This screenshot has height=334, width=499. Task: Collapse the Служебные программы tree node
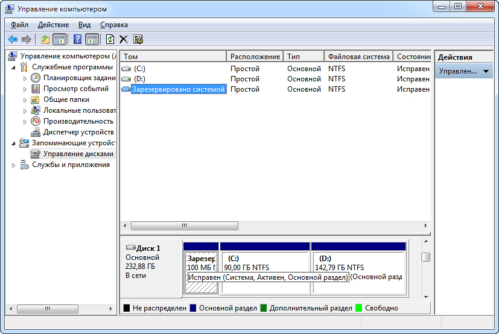click(x=13, y=68)
